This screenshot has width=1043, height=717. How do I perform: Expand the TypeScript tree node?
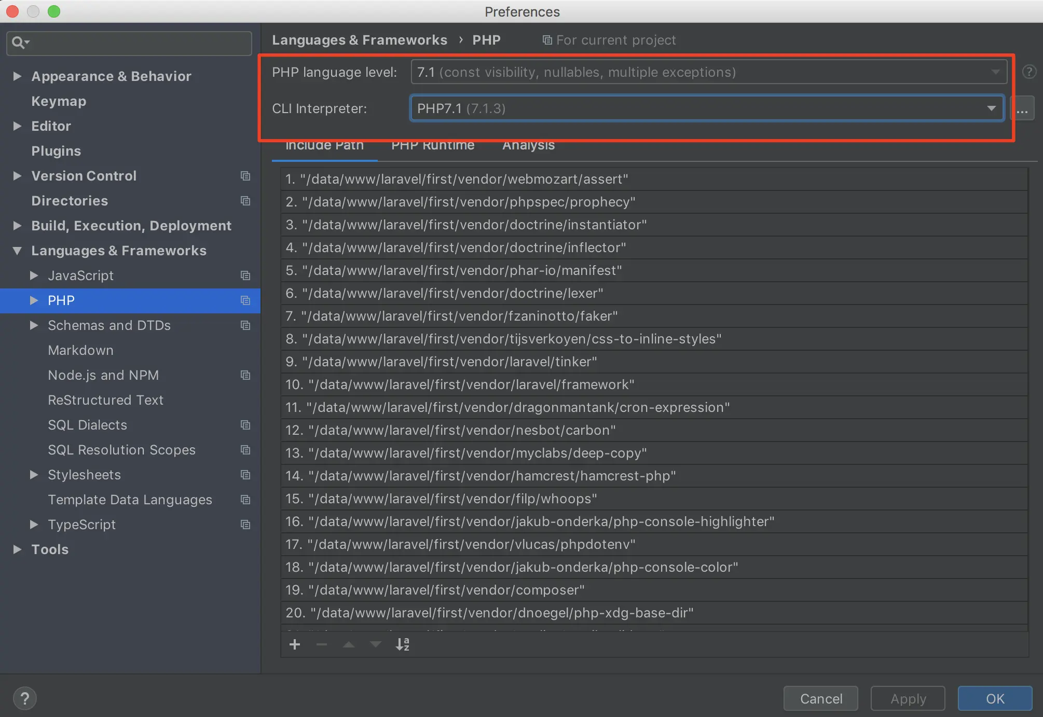(34, 525)
